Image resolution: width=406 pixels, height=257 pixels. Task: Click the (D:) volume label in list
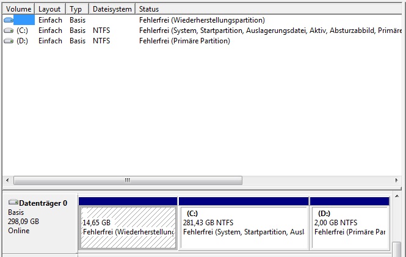click(x=22, y=41)
